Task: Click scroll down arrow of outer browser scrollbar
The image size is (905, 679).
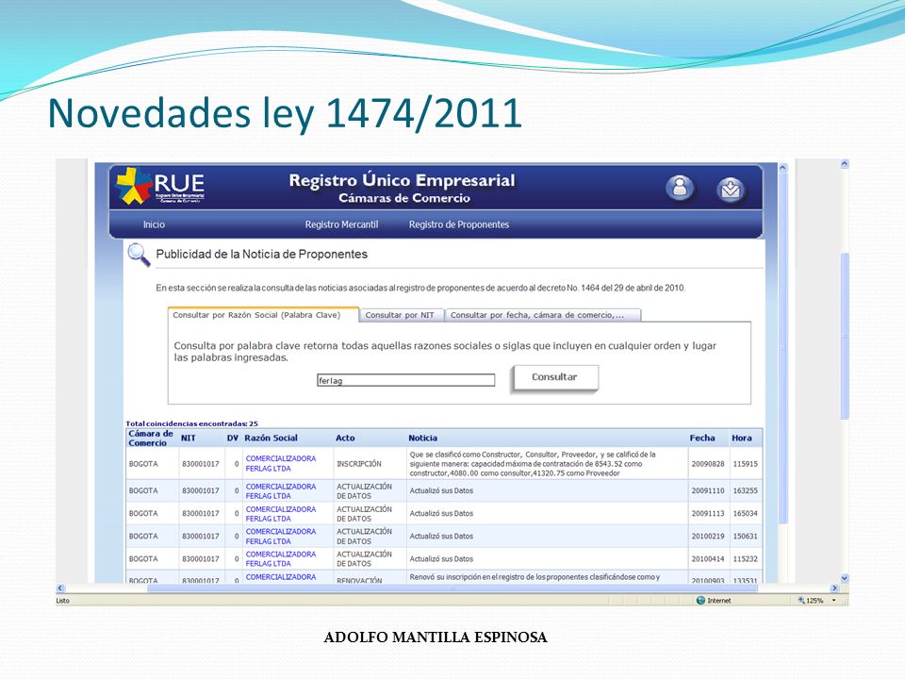Action: (x=845, y=578)
